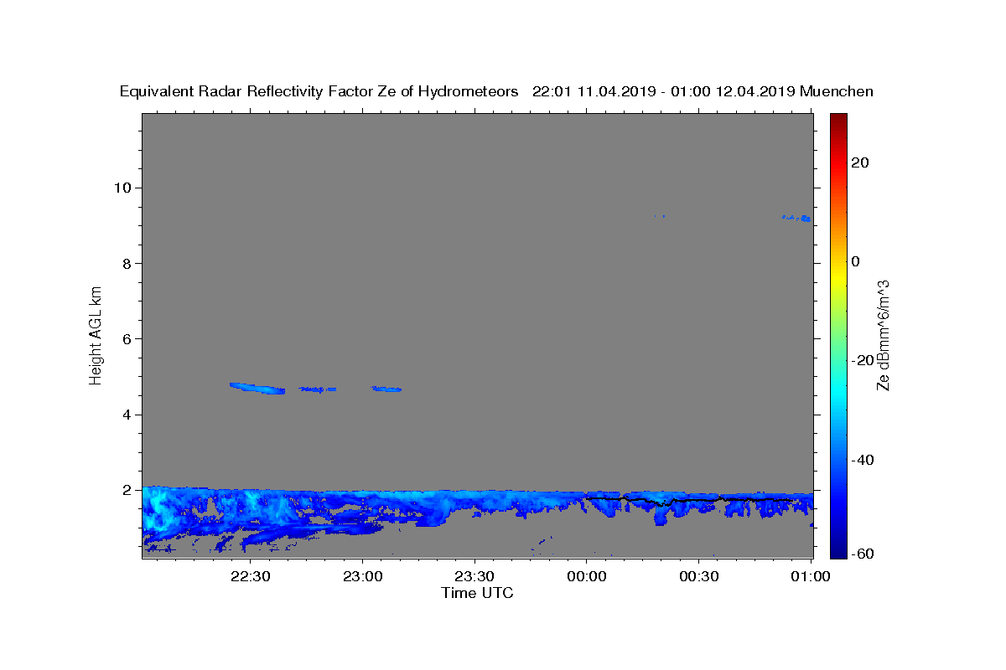The width and height of the screenshot is (1006, 670).
Task: Click the colorbar label '20'
Action: [x=859, y=162]
